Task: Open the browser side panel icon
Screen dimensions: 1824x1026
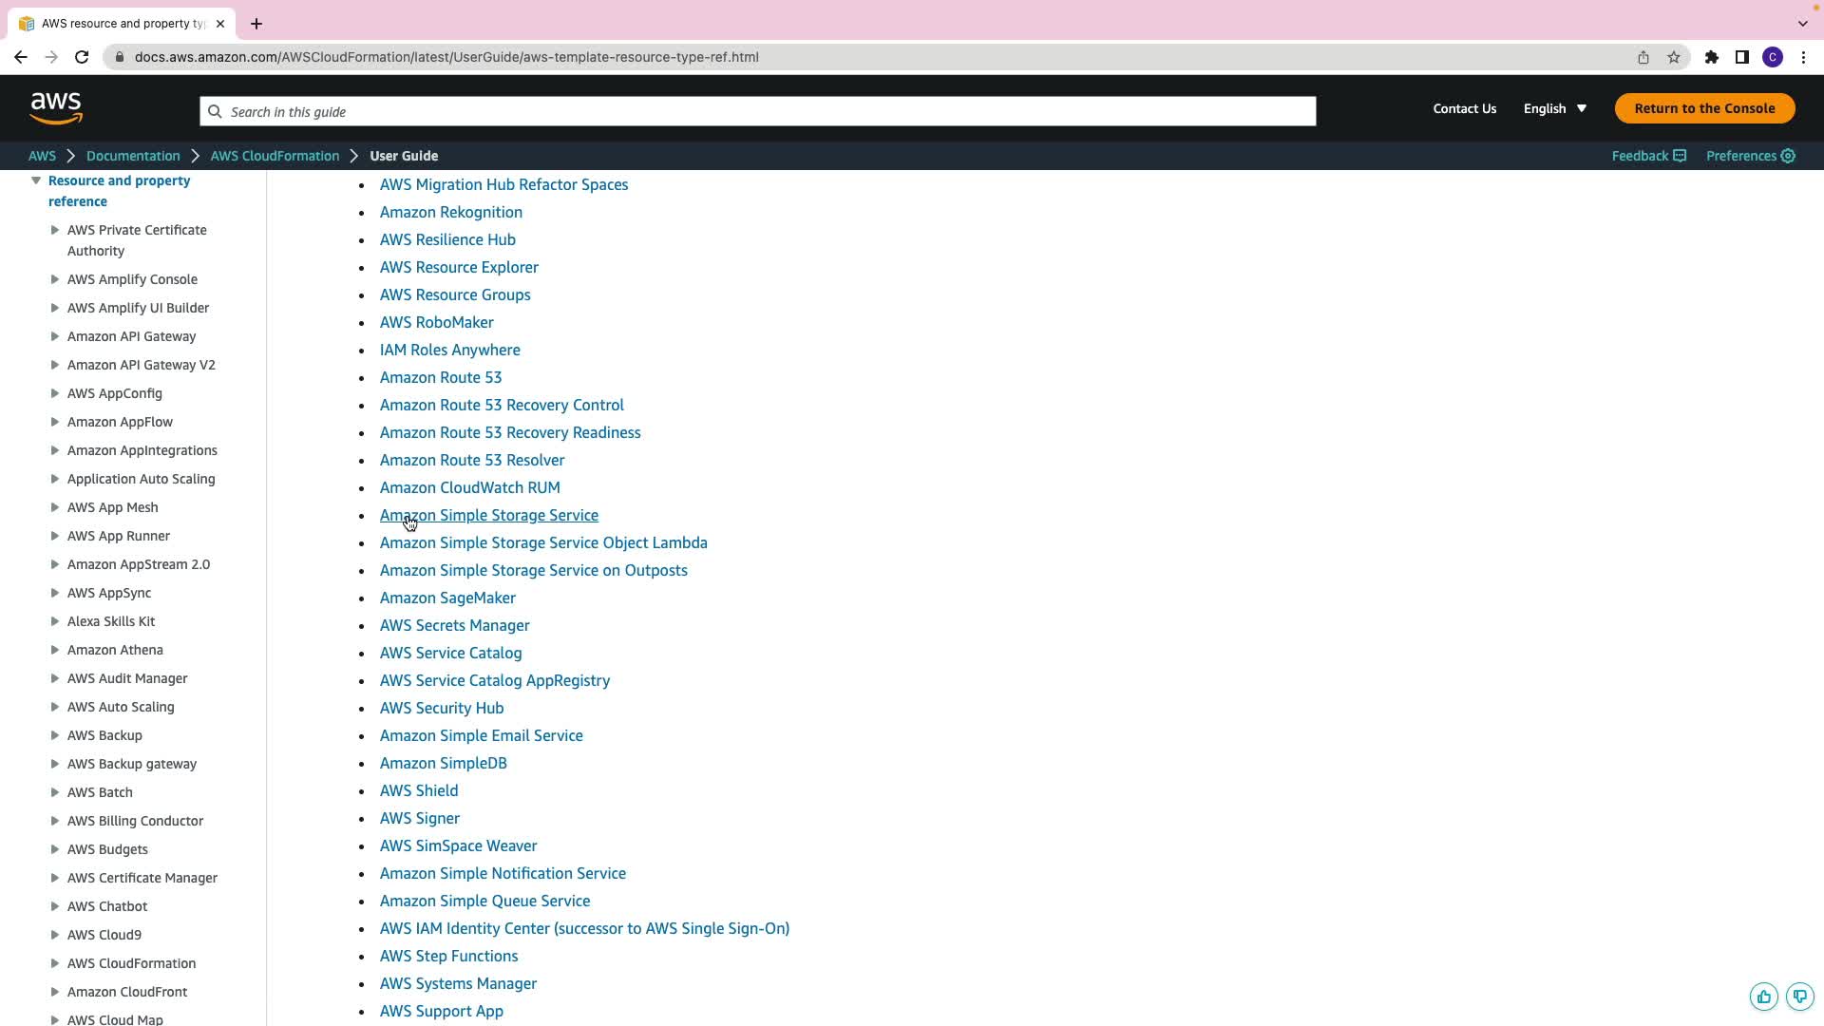Action: click(1741, 57)
